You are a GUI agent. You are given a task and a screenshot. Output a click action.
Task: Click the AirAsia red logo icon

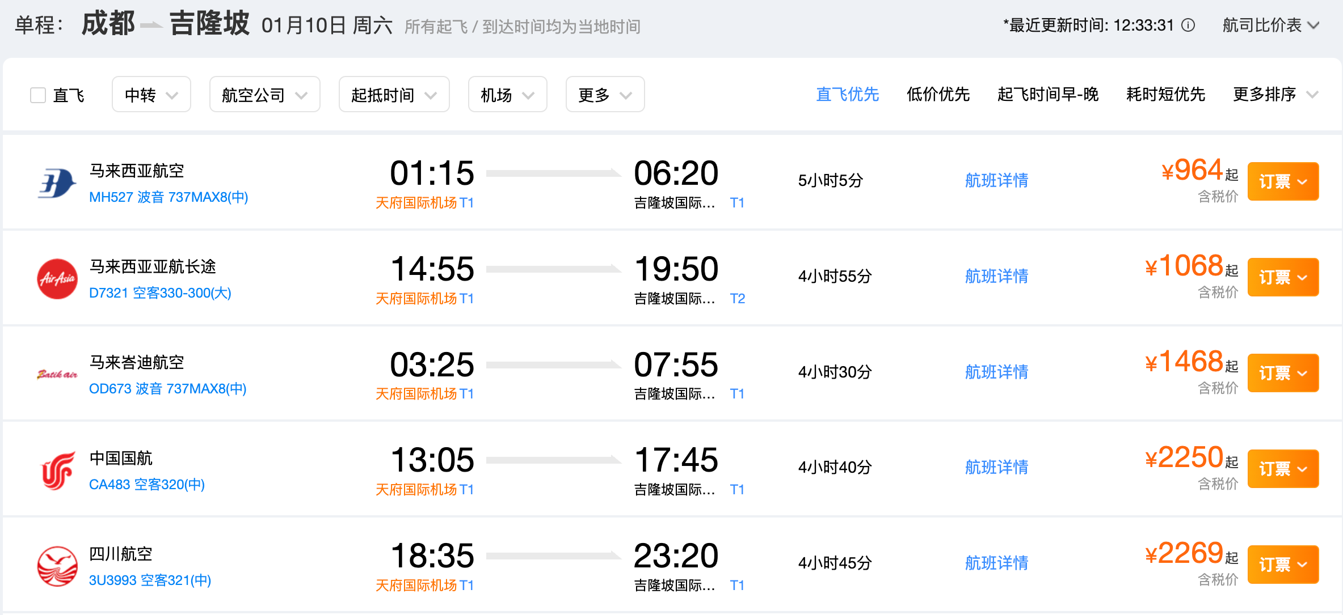pos(57,278)
